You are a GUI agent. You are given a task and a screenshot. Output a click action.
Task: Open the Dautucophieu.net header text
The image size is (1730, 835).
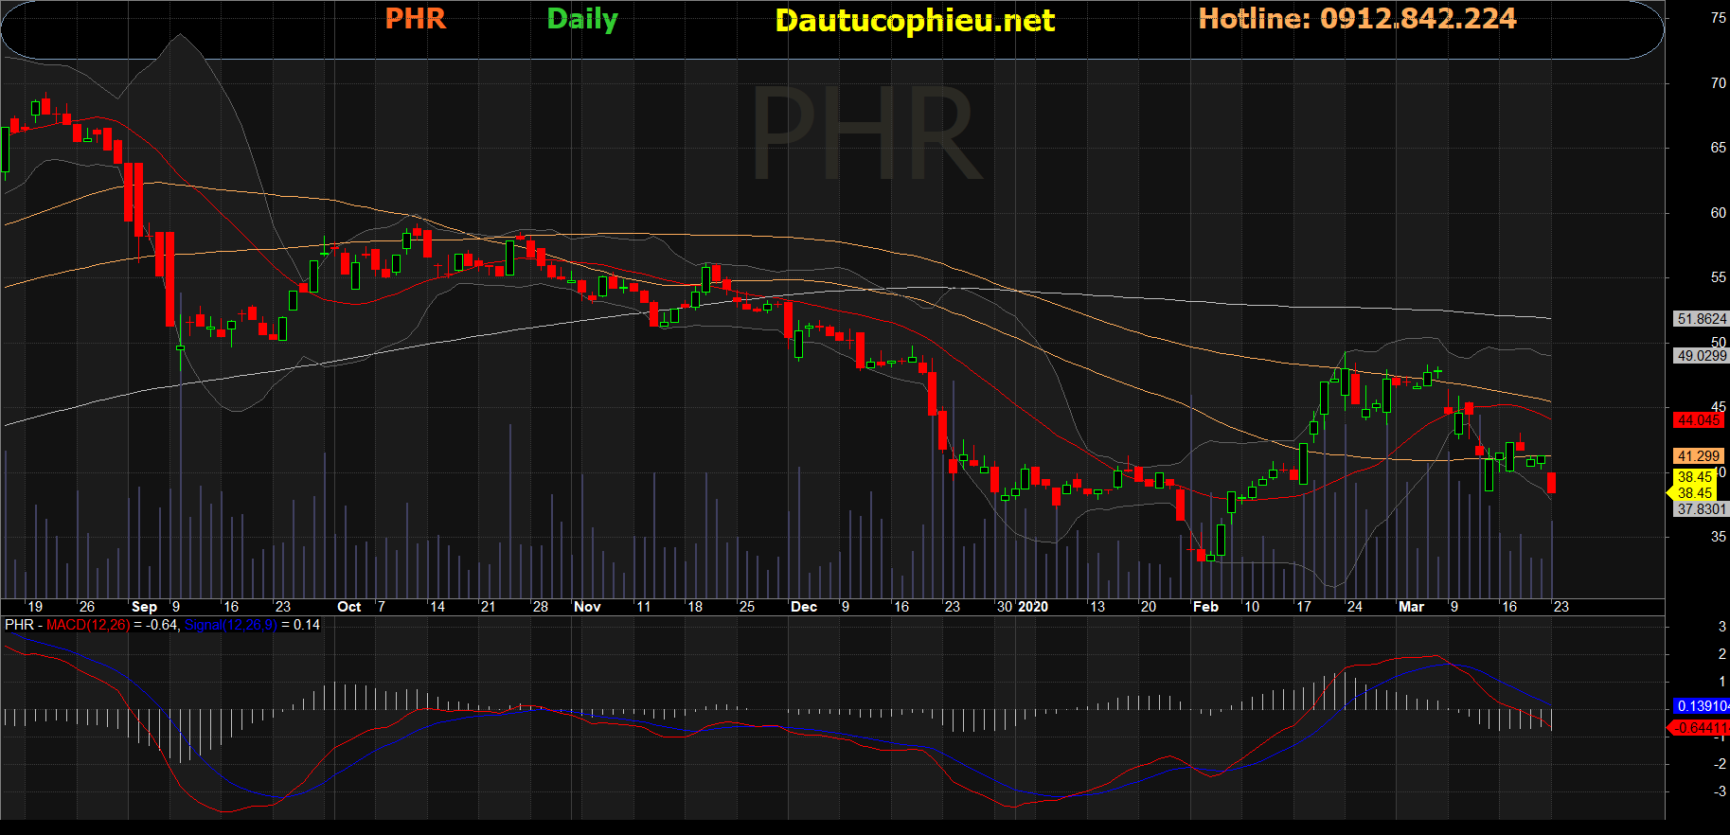coord(915,21)
